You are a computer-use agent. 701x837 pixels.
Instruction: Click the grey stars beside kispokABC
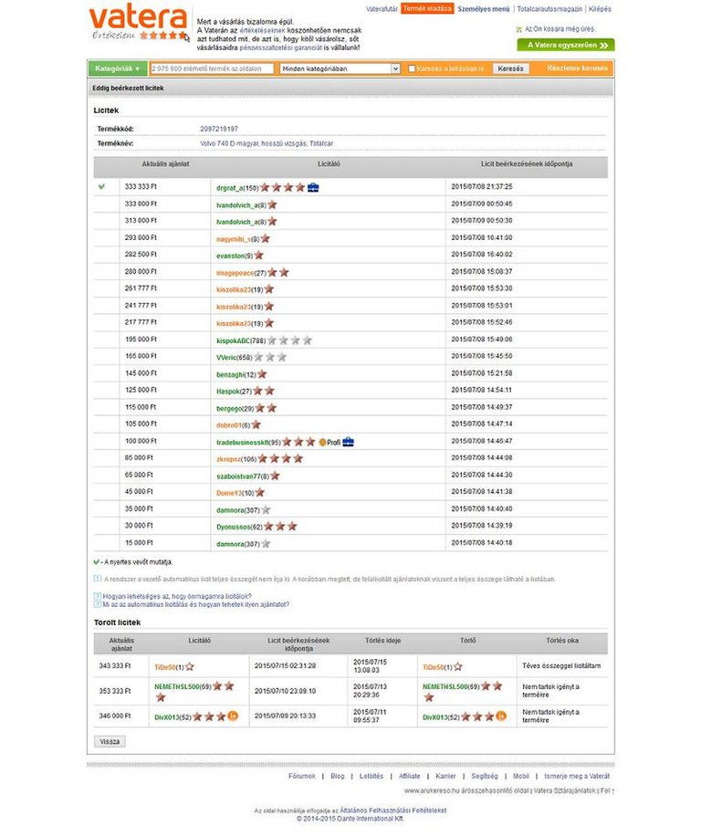click(294, 340)
